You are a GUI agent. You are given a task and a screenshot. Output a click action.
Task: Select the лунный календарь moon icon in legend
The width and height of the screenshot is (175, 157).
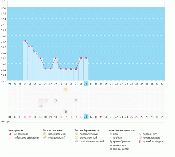[141, 141]
